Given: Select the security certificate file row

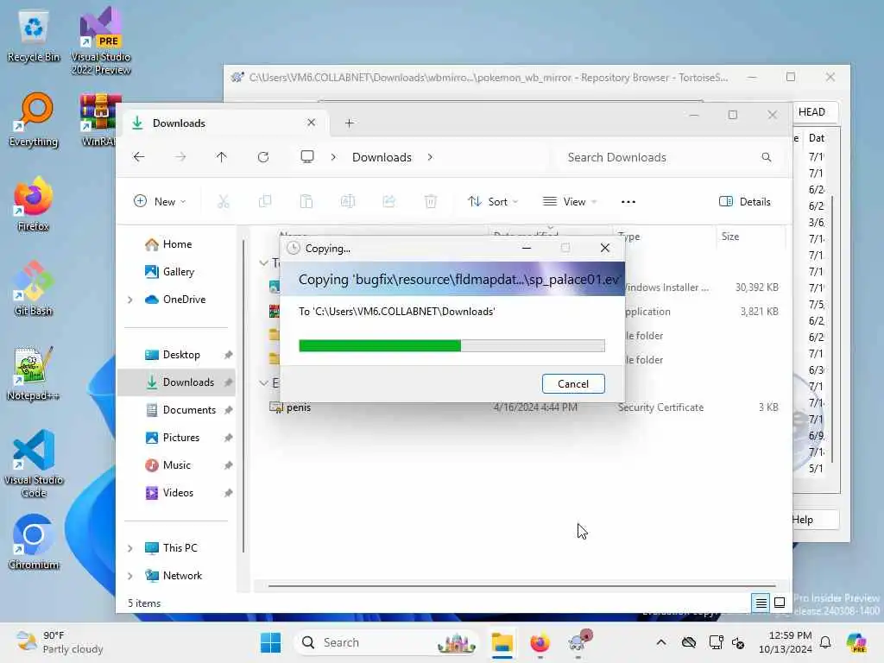Looking at the screenshot, I should pyautogui.click(x=524, y=407).
